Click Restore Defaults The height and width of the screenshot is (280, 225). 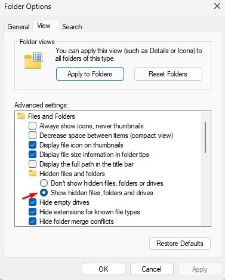(180, 244)
